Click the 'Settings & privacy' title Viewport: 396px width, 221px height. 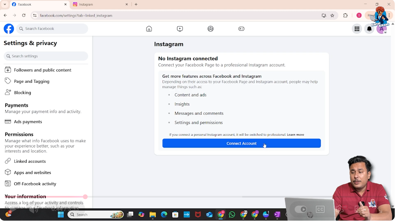click(x=30, y=43)
